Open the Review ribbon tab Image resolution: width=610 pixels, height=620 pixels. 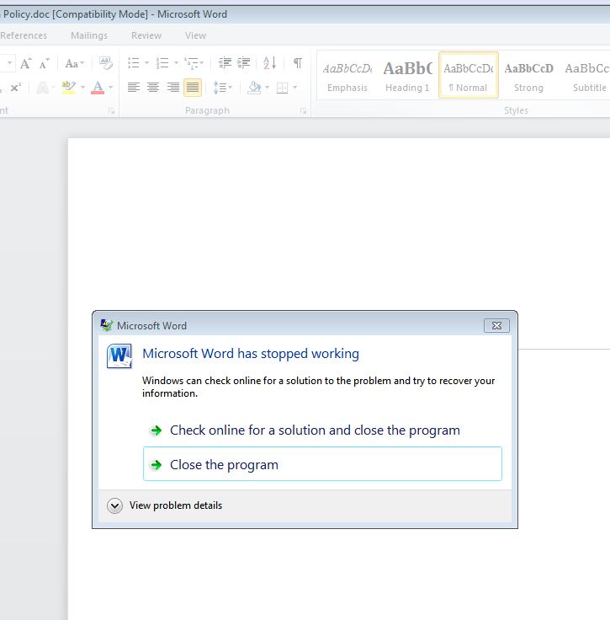coord(146,35)
